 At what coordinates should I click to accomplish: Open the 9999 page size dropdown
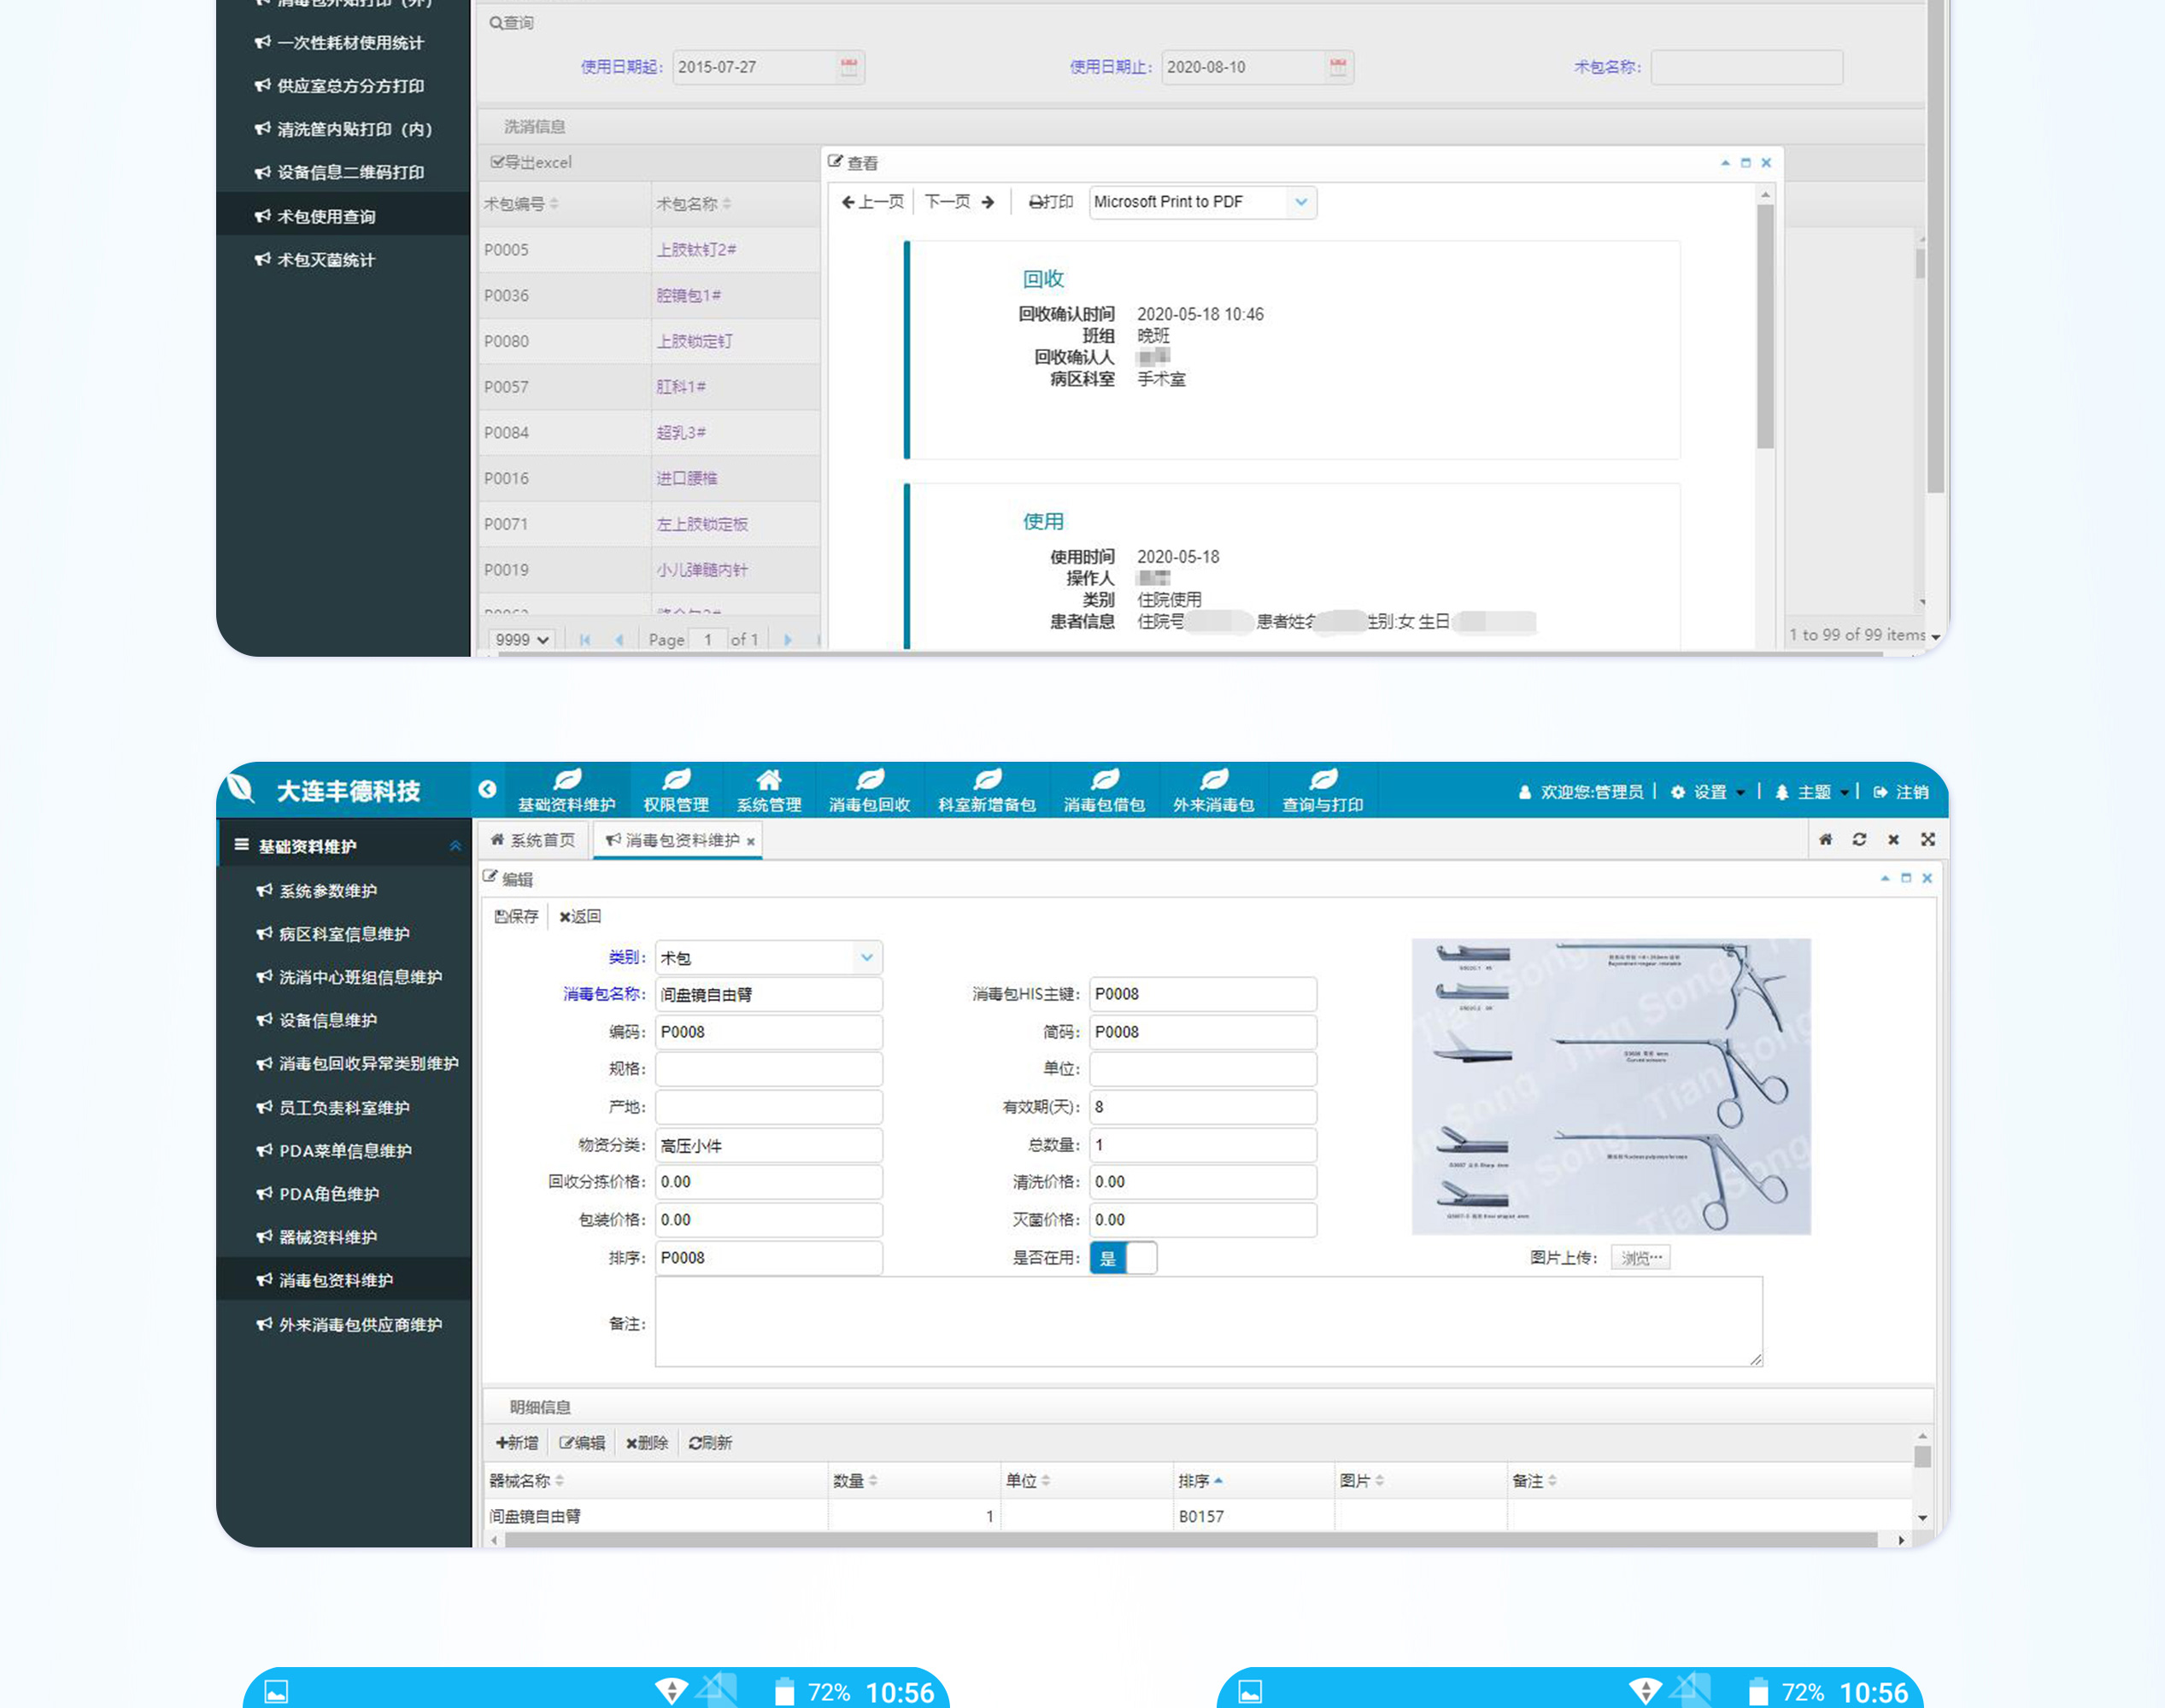point(521,639)
